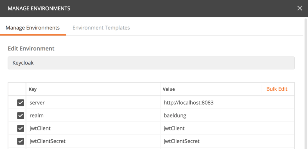Disable the realm variable checkbox
Image resolution: width=308 pixels, height=149 pixels.
[x=20, y=116]
